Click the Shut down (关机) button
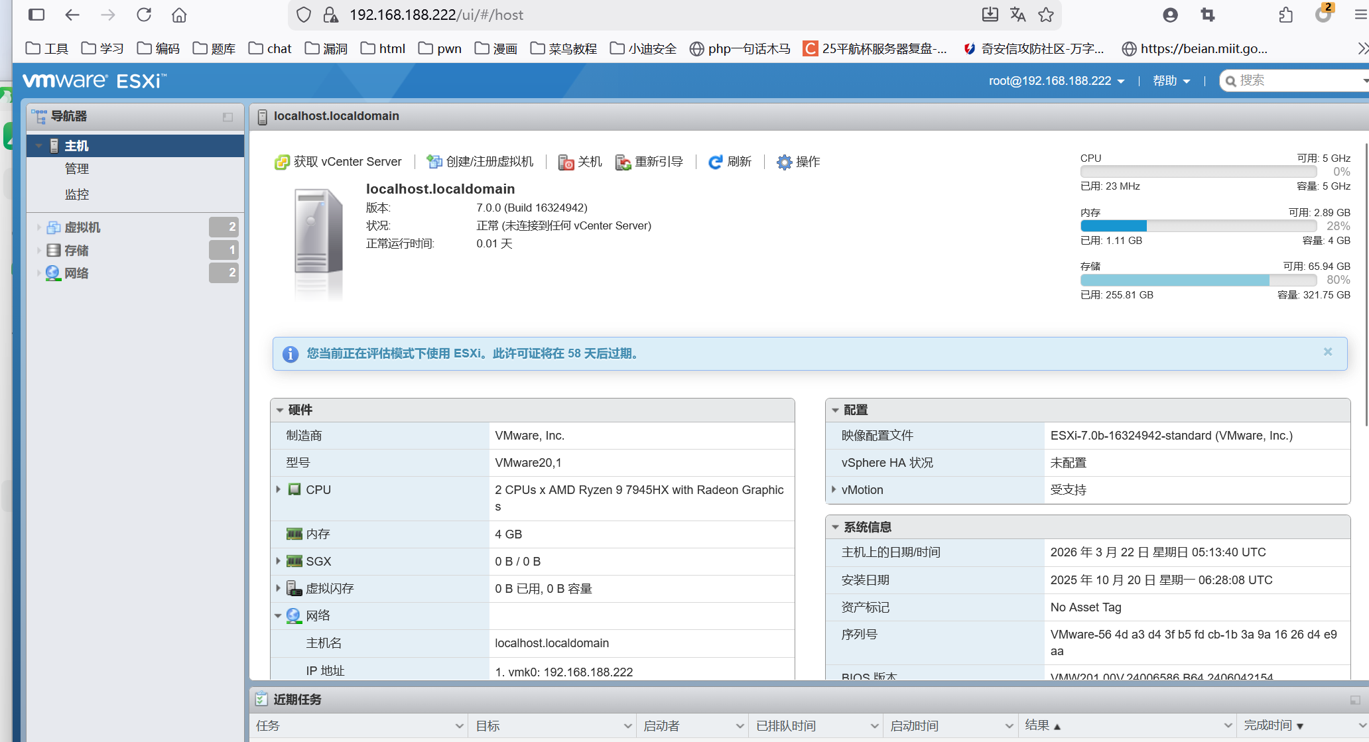This screenshot has width=1369, height=742. (580, 162)
